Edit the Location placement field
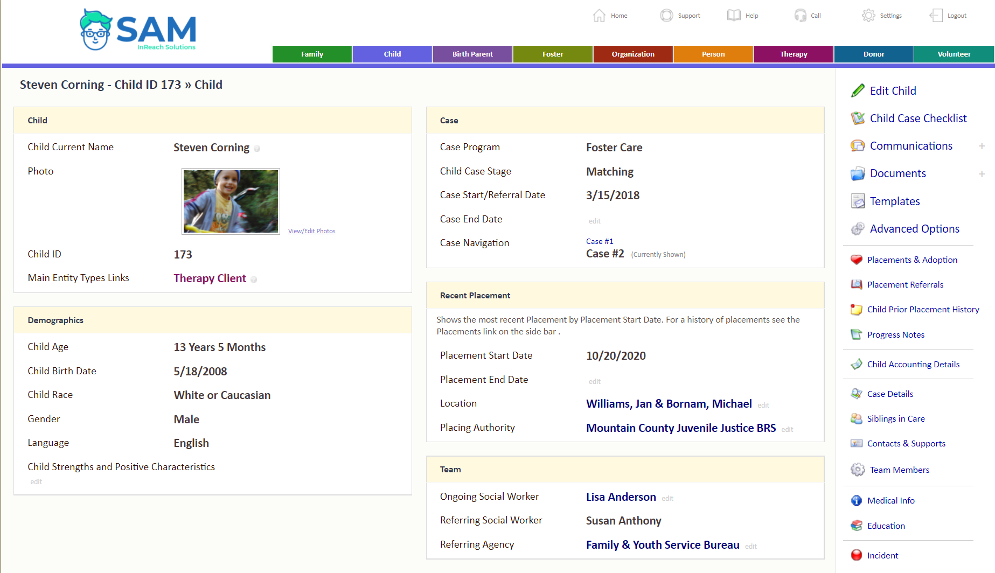This screenshot has width=995, height=573. click(763, 405)
